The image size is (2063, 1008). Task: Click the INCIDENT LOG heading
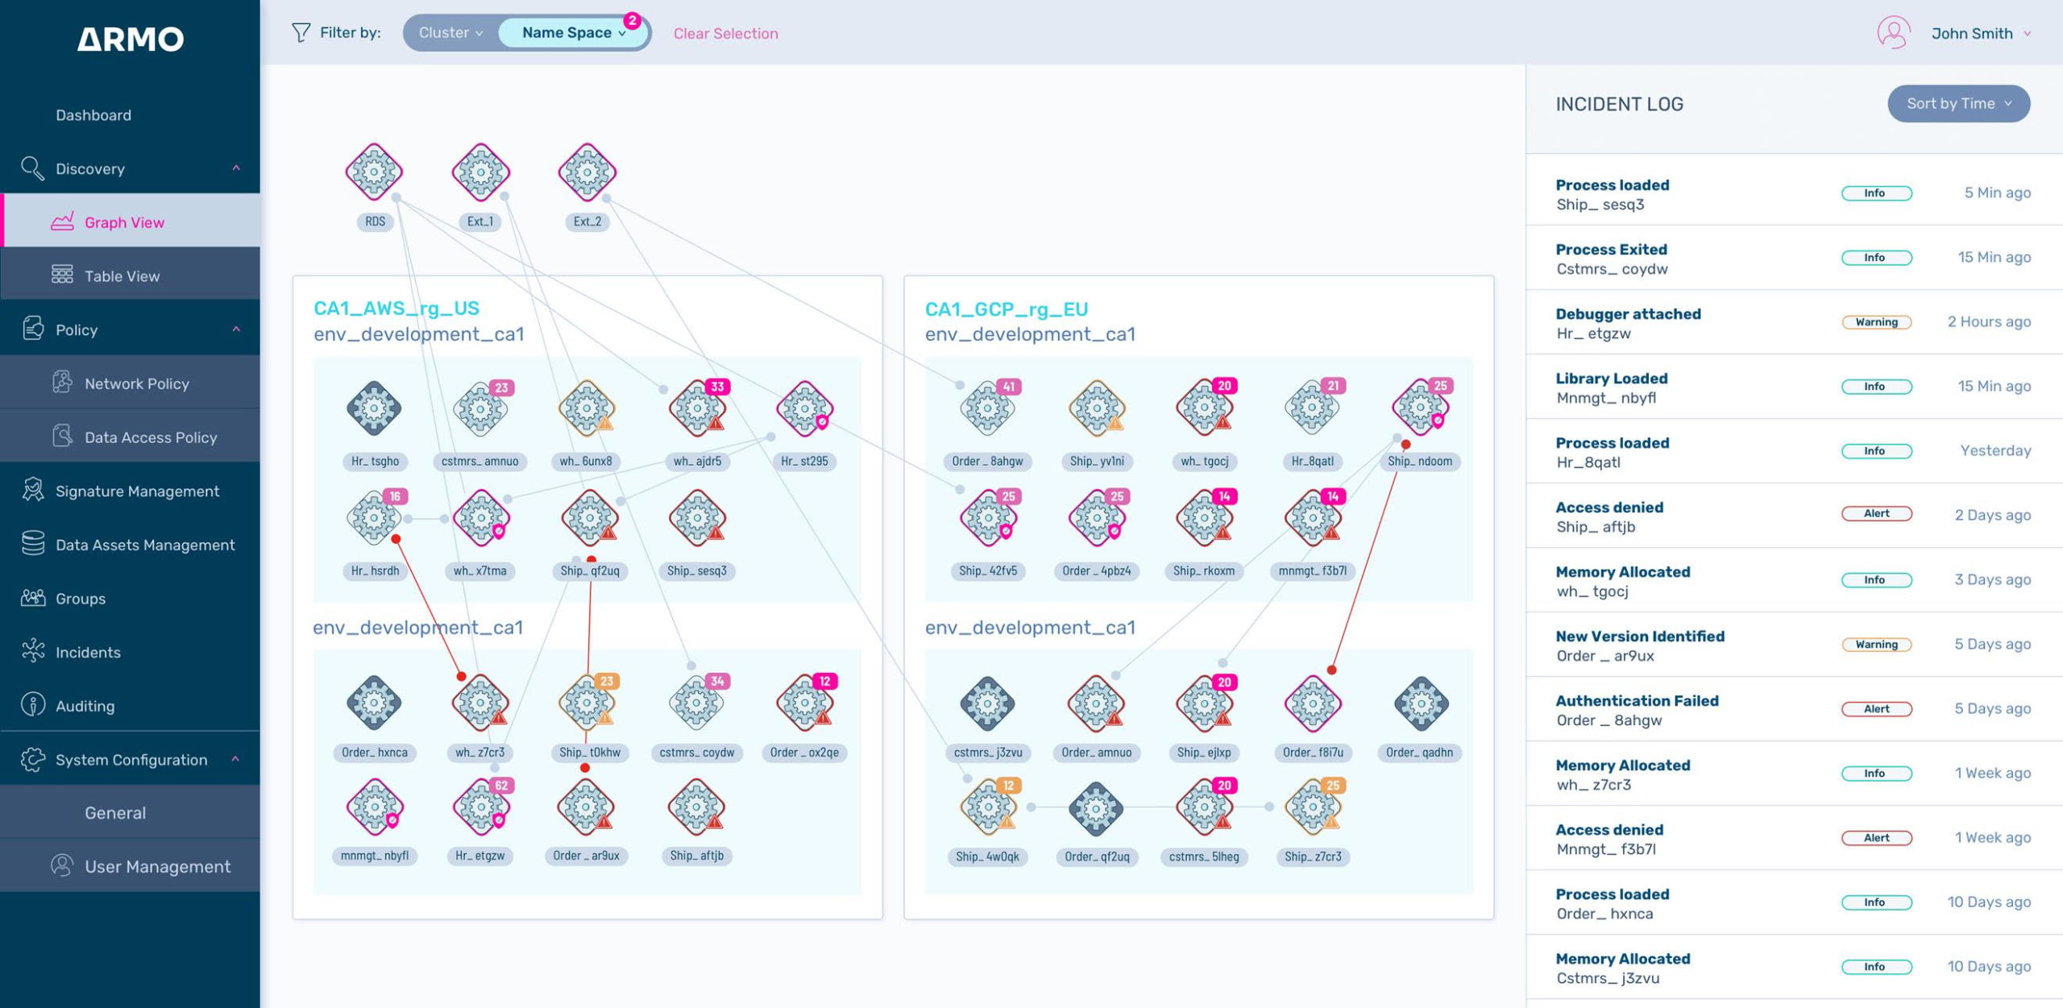[1619, 104]
